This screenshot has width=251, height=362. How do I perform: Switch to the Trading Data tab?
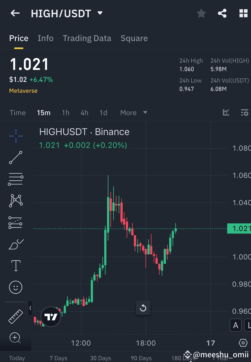point(87,38)
